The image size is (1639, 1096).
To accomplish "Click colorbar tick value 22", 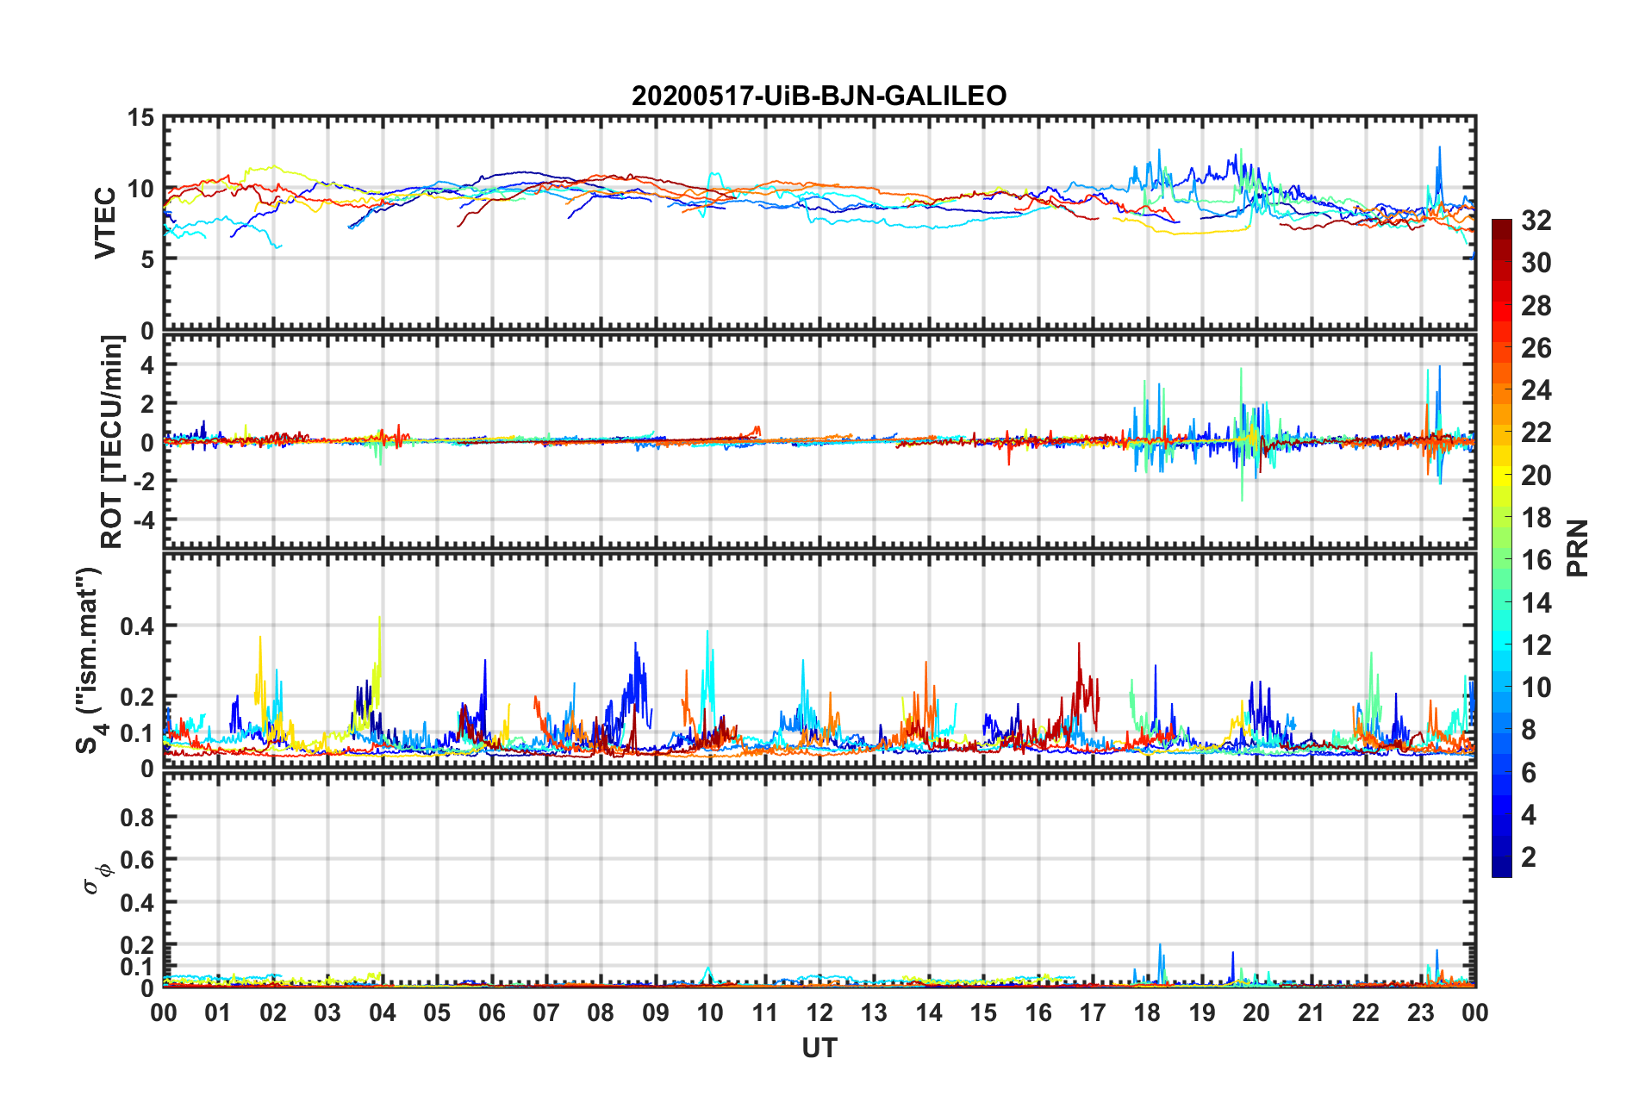I will tap(1536, 433).
